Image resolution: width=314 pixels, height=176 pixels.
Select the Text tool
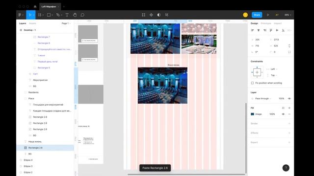coord(67,15)
